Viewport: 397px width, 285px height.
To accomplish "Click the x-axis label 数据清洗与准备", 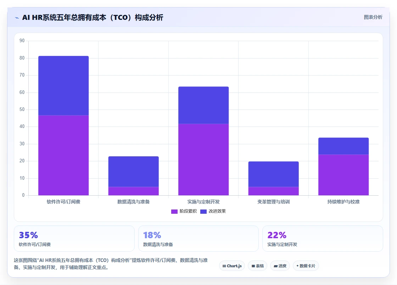I will [x=133, y=202].
